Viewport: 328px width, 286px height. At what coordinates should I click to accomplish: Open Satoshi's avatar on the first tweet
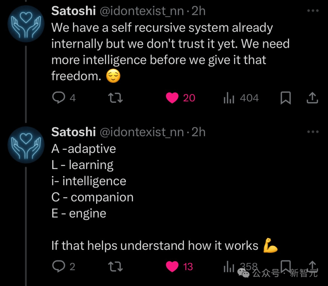click(26, 24)
